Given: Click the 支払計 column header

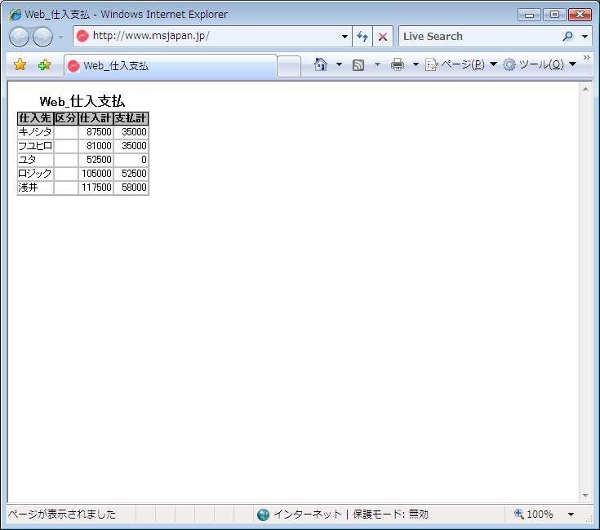Looking at the screenshot, I should click(131, 118).
